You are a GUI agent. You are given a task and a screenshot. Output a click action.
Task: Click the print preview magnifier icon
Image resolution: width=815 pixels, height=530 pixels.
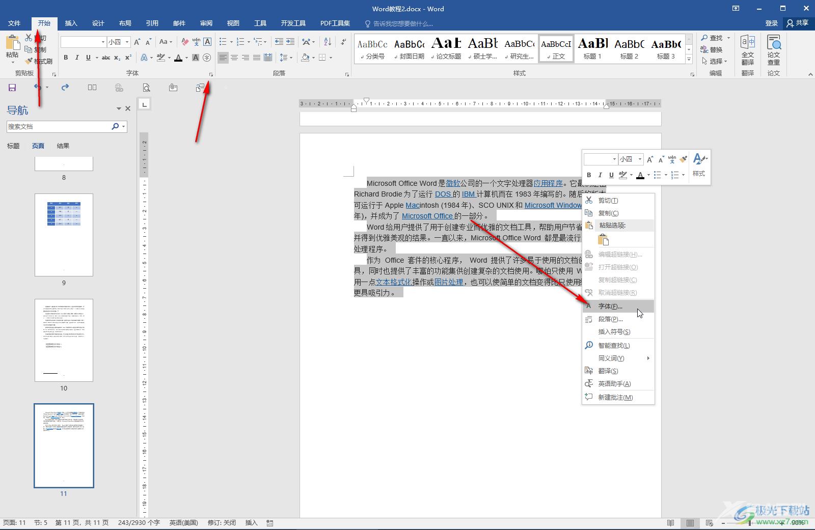pyautogui.click(x=146, y=88)
